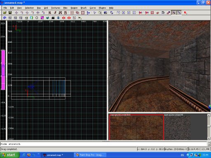Click the blue camera icon in grid view
This screenshot has height=158, width=211.
[31, 87]
